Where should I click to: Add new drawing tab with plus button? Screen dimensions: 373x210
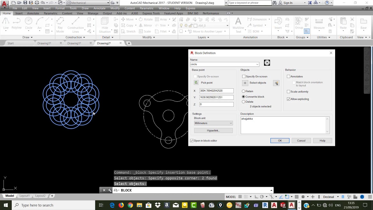(129, 43)
